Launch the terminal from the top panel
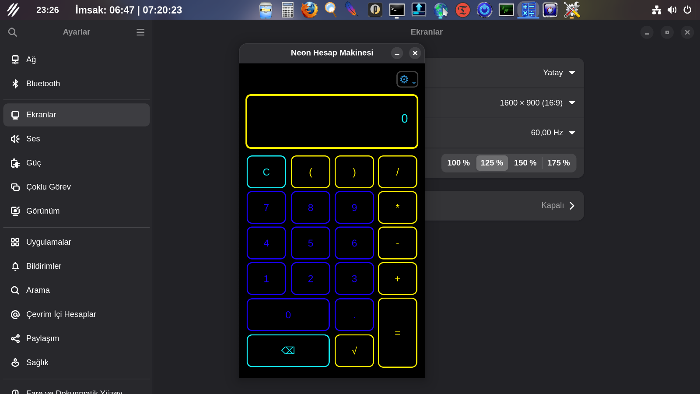This screenshot has height=394, width=700. (397, 10)
